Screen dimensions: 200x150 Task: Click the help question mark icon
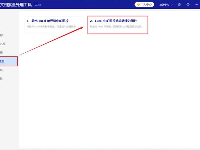pos(188,5)
